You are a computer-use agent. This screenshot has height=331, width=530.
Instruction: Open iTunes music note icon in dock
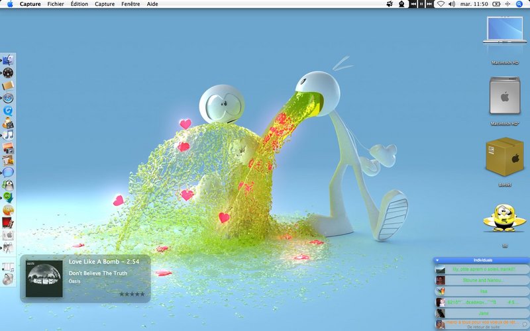click(x=8, y=135)
